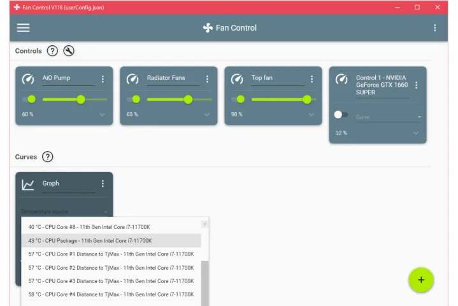This screenshot has height=306, width=458.
Task: Click the app icon in title bar
Action: 17,7
